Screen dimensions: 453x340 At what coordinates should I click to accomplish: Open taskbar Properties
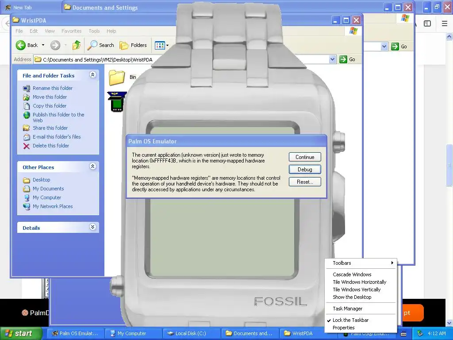pyautogui.click(x=361, y=328)
